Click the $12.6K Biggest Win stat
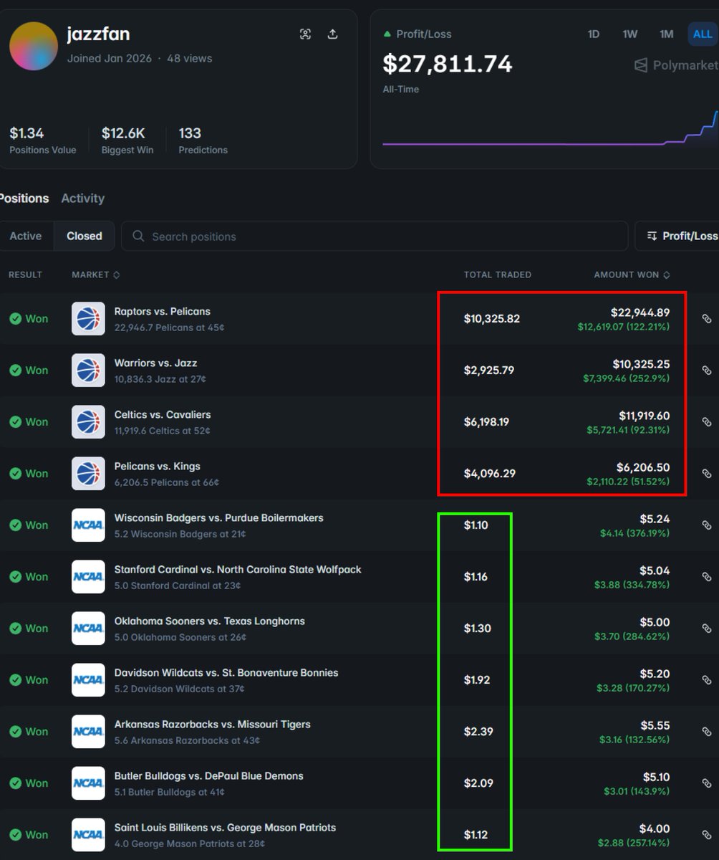Viewport: 719px width, 860px height. 127,140
